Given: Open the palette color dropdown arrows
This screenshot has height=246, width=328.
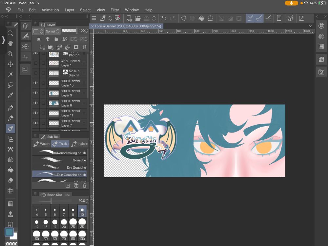Looking at the screenshot, I should tap(41, 31).
